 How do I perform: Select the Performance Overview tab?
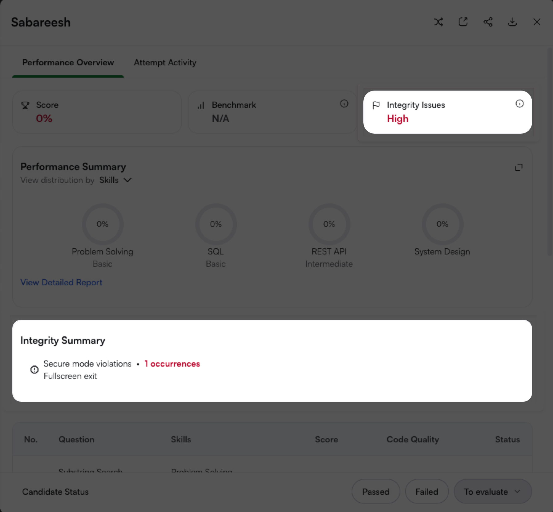click(x=68, y=63)
